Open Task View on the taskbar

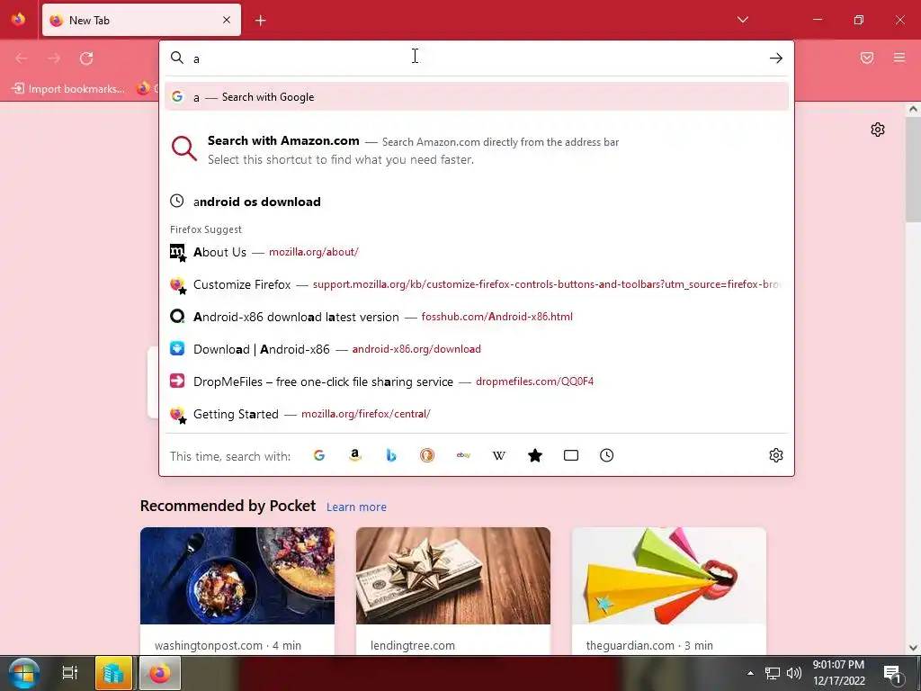(x=70, y=673)
